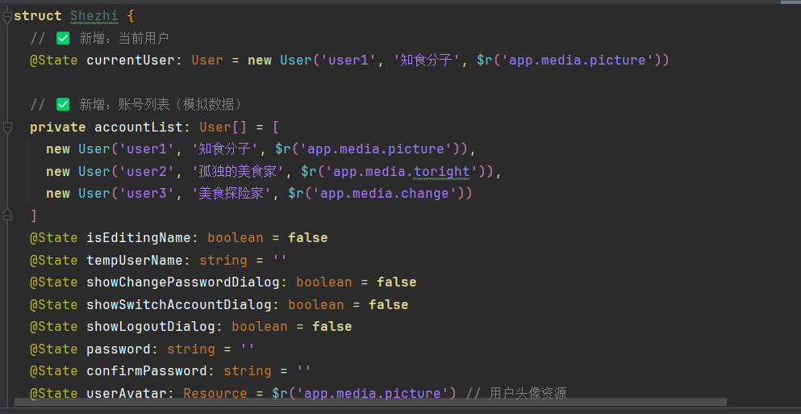Click the string '美食探险家'
Screen dimensions: 801x414
pyautogui.click(x=231, y=194)
